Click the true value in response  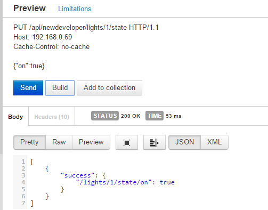point(167,182)
